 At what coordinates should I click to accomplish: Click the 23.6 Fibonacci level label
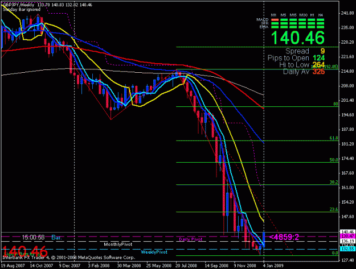coord(334,209)
